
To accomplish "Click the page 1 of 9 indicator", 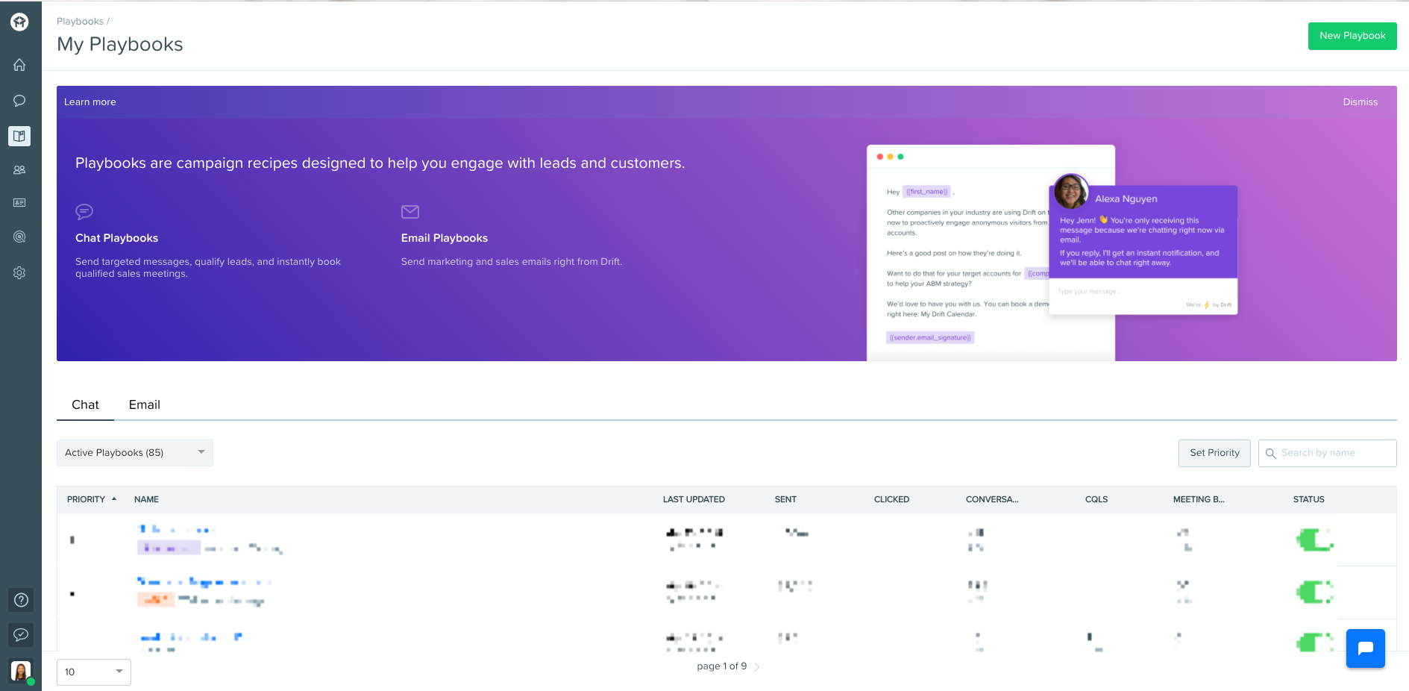I will tap(721, 666).
